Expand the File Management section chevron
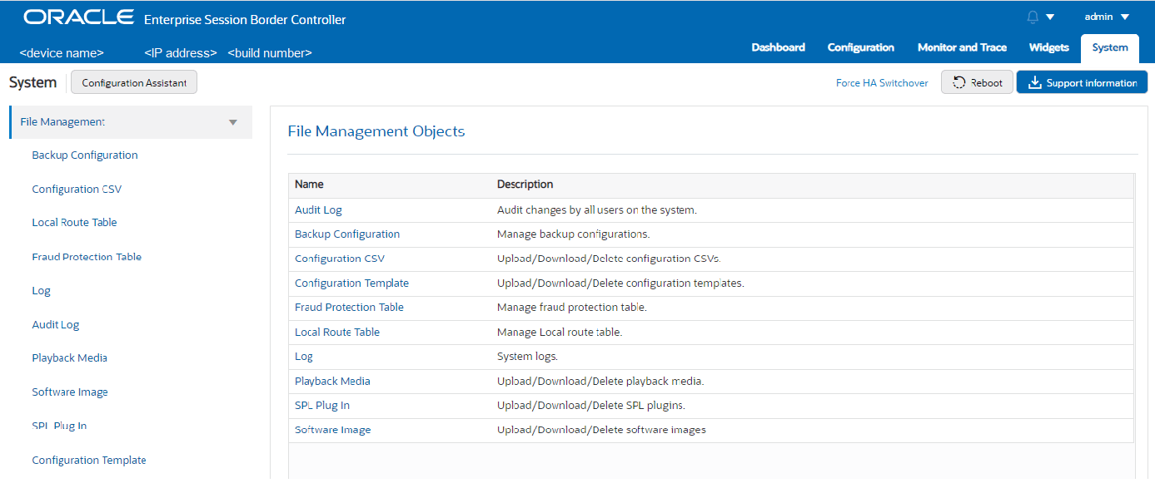 point(232,121)
